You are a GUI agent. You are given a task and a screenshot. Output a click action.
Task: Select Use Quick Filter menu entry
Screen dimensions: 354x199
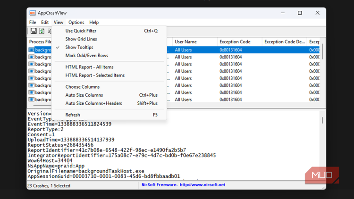(110, 31)
